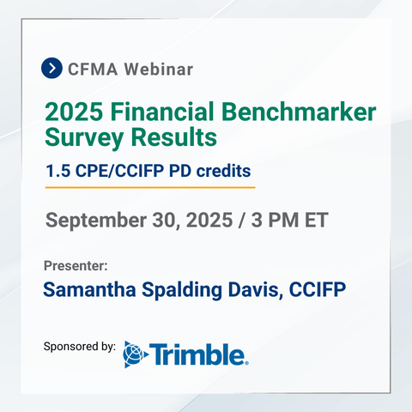Click the word 'Benchmarker' in title
This screenshot has height=412, width=412.
coord(299,112)
